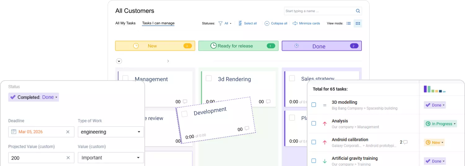Switch to grid view mode icon
The image size is (465, 166).
pos(358,23)
